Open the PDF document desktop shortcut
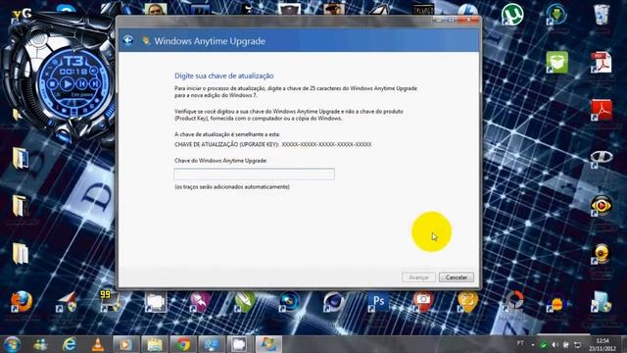 602,63
